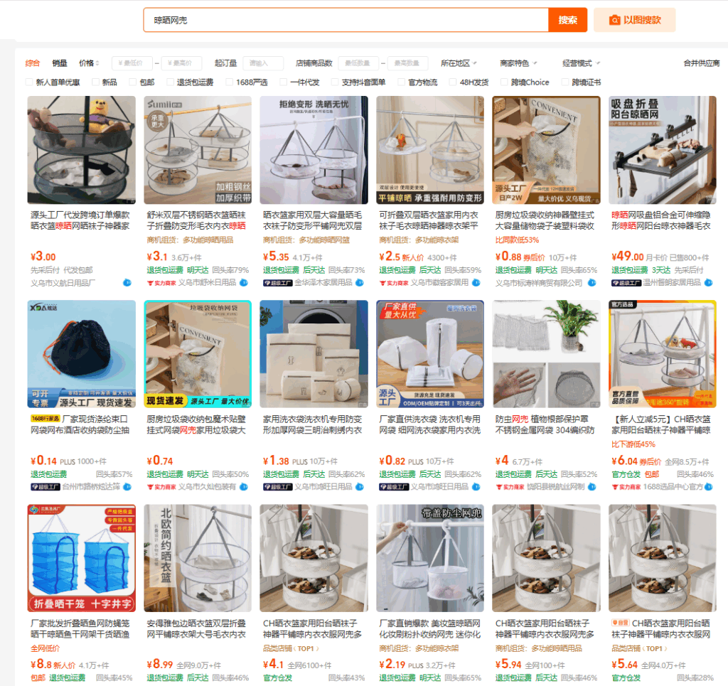Screen dimensions: 728x686
Task: Open the blue folding drying cage thumbnail
Action: (82, 558)
